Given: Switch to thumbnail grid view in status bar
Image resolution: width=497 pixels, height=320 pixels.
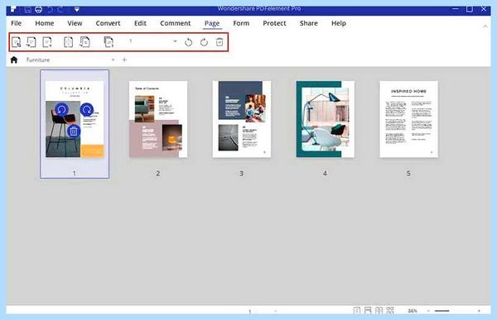Looking at the screenshot, I should (390, 311).
